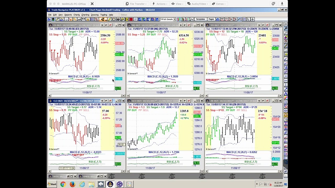Image resolution: width=335 pixels, height=188 pixels.
Task: Open the Drawing menu
Action: click(x=94, y=15)
